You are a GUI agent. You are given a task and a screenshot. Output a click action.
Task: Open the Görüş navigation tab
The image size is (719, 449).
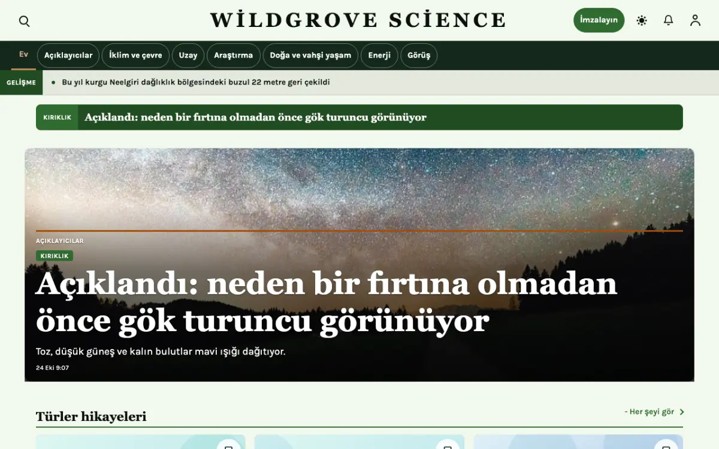[x=419, y=55]
